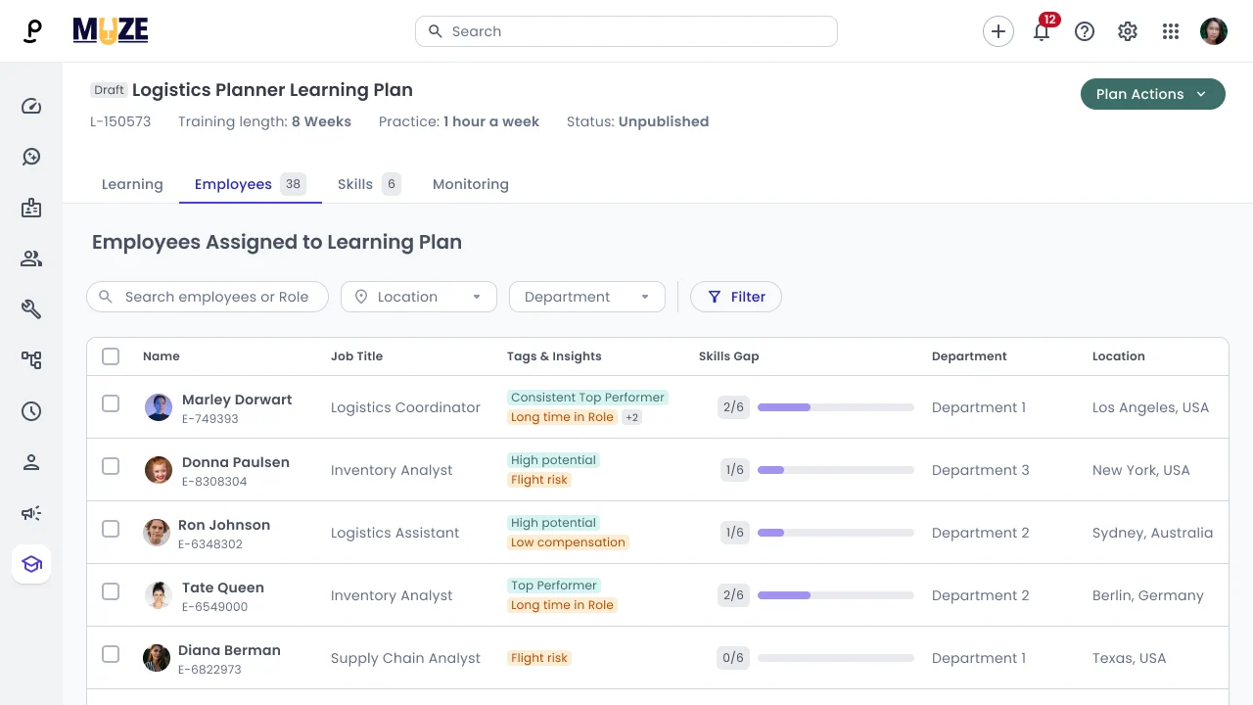This screenshot has height=705, width=1253.
Task: Open Donna Paulsen's employee name link
Action: (236, 462)
